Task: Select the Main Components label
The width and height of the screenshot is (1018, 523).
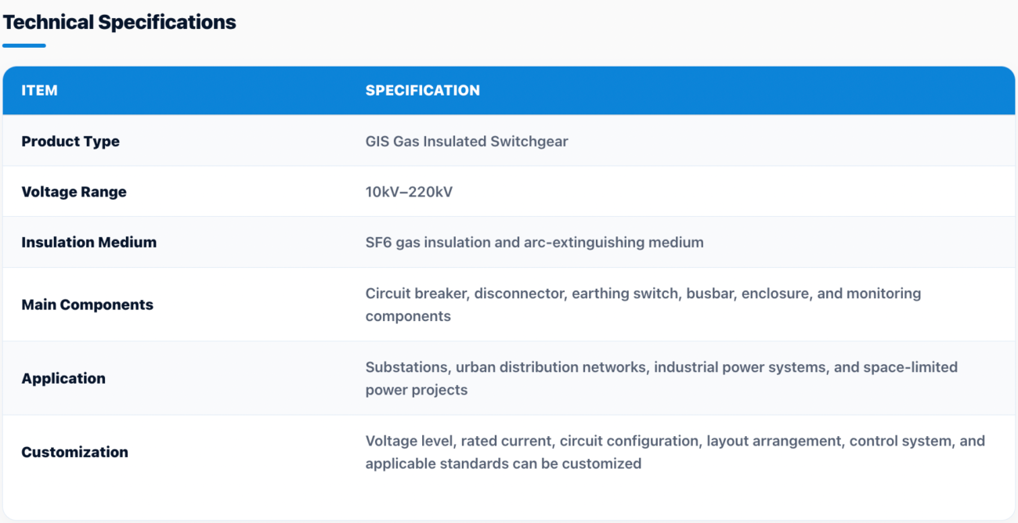Action: click(x=87, y=305)
